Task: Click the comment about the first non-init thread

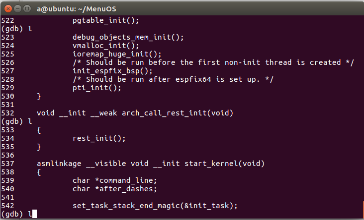Action: pos(213,62)
